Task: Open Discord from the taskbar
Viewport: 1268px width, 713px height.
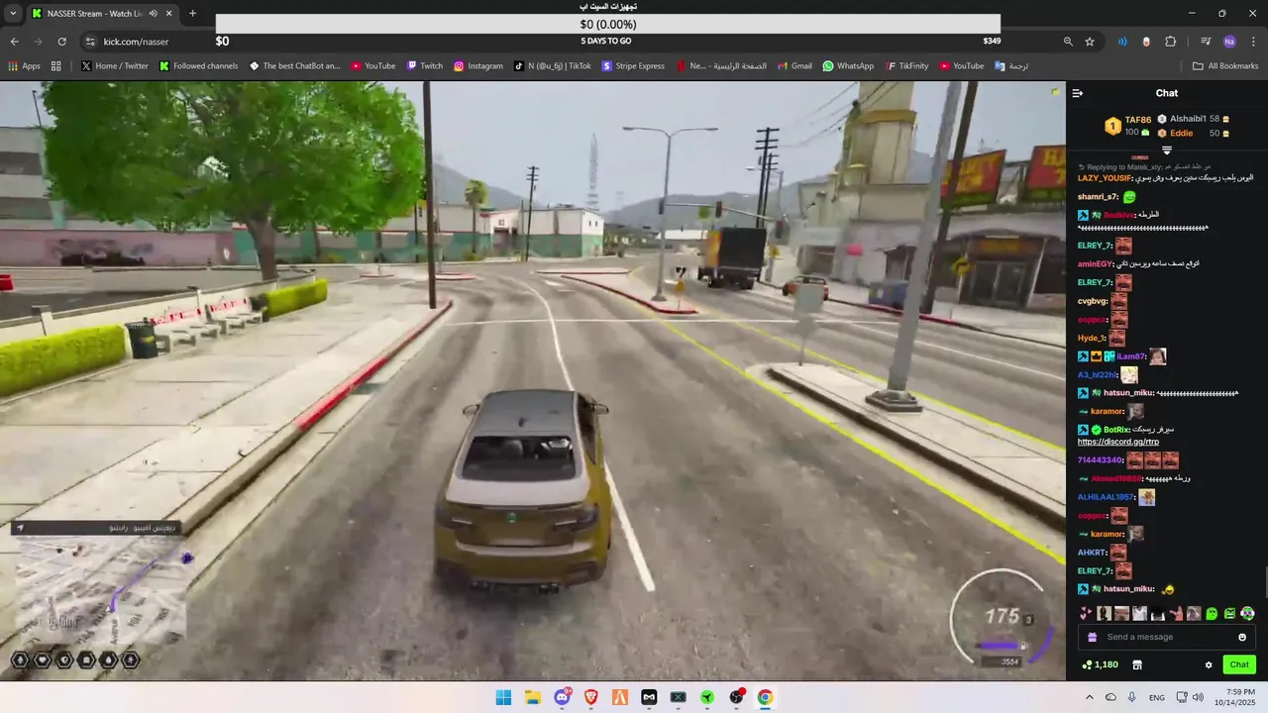Action: coord(562,697)
